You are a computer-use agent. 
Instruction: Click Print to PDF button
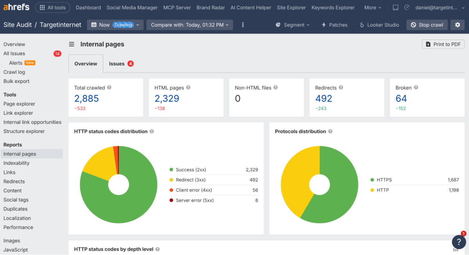443,44
